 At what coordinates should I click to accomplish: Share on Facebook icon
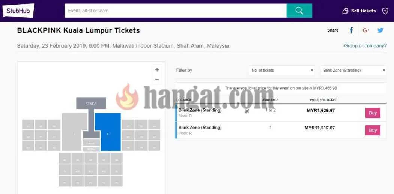[351, 30]
